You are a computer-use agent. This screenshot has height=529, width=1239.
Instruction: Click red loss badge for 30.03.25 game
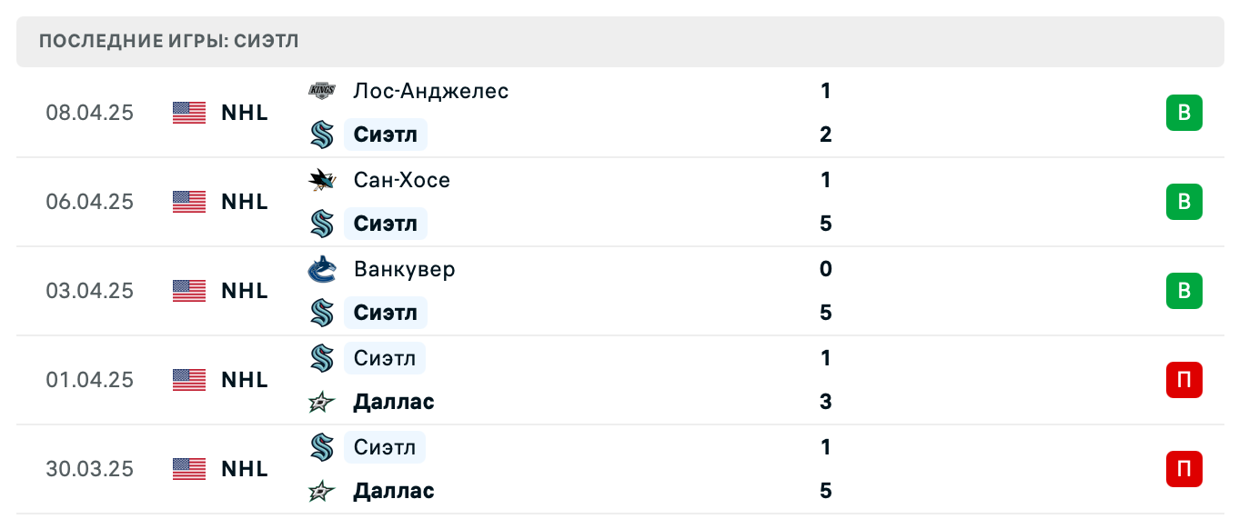1184,469
